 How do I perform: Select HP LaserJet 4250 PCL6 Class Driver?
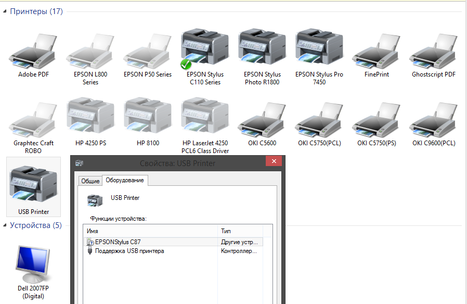pyautogui.click(x=205, y=115)
